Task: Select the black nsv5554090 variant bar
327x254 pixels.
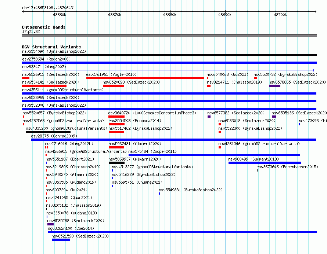Action: 169,55
